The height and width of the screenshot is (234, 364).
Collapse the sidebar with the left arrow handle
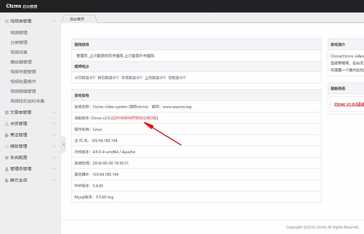click(x=63, y=144)
